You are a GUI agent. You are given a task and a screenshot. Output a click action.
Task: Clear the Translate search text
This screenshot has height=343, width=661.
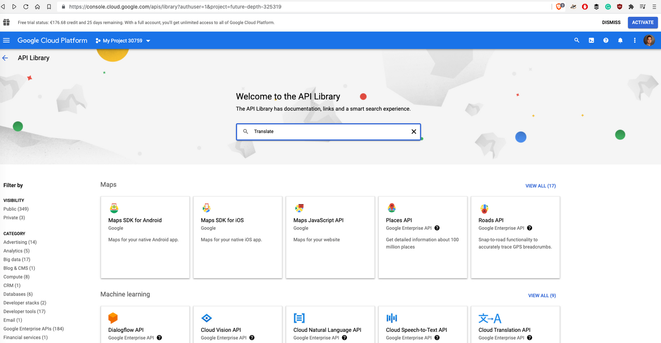[x=414, y=132]
